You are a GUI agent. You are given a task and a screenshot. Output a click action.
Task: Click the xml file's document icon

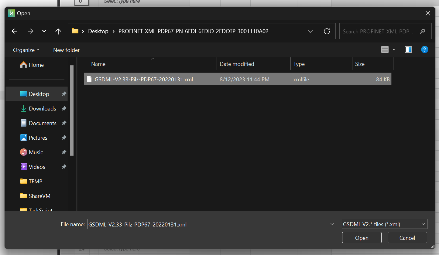(89, 79)
